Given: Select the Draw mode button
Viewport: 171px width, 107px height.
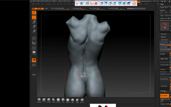Looking at the screenshot, I should [34, 17].
